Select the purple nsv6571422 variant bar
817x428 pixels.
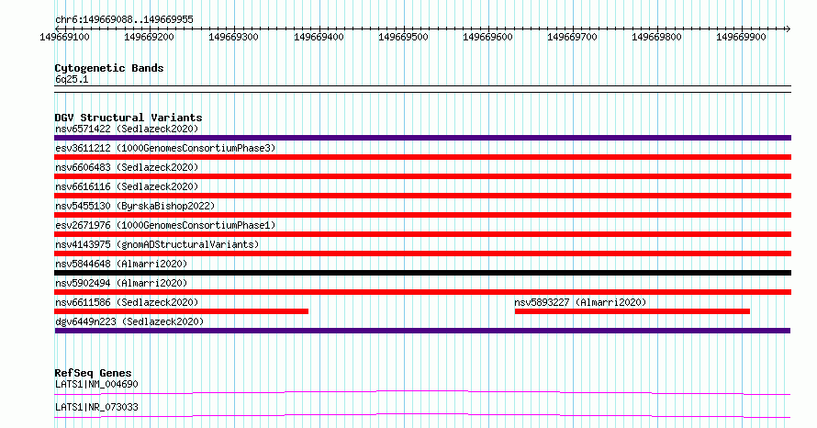[422, 138]
